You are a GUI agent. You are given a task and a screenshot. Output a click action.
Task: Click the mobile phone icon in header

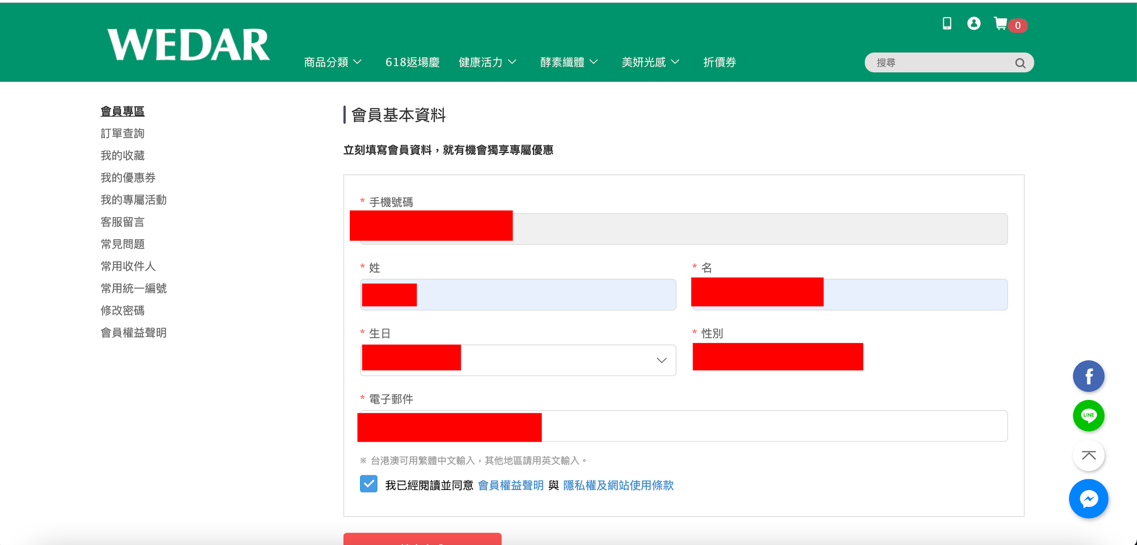pos(947,24)
